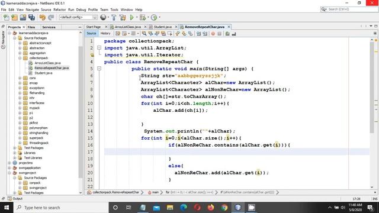Screen dimensions: 379x213
Task: Open Firefox from the taskbar
Action: click(211, 208)
